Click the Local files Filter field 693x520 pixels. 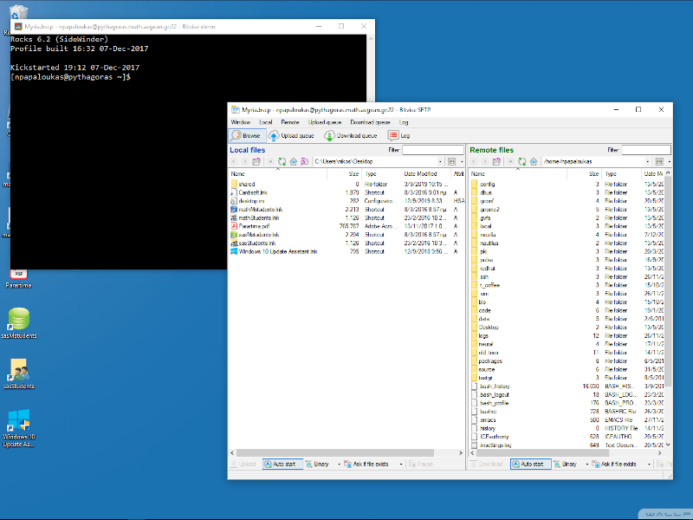[x=432, y=150]
